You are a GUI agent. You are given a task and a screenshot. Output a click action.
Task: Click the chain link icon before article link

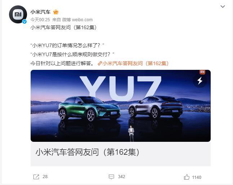[100, 64]
